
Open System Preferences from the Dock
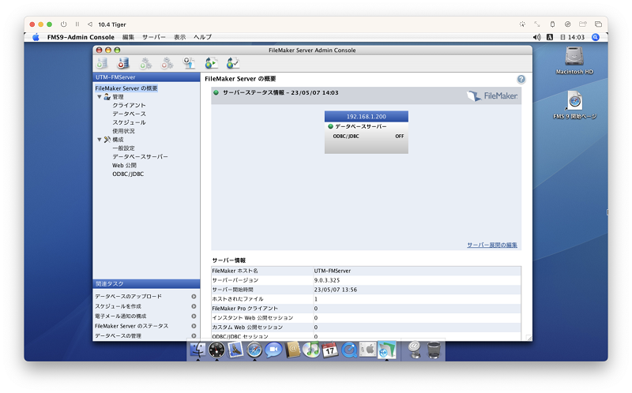367,350
